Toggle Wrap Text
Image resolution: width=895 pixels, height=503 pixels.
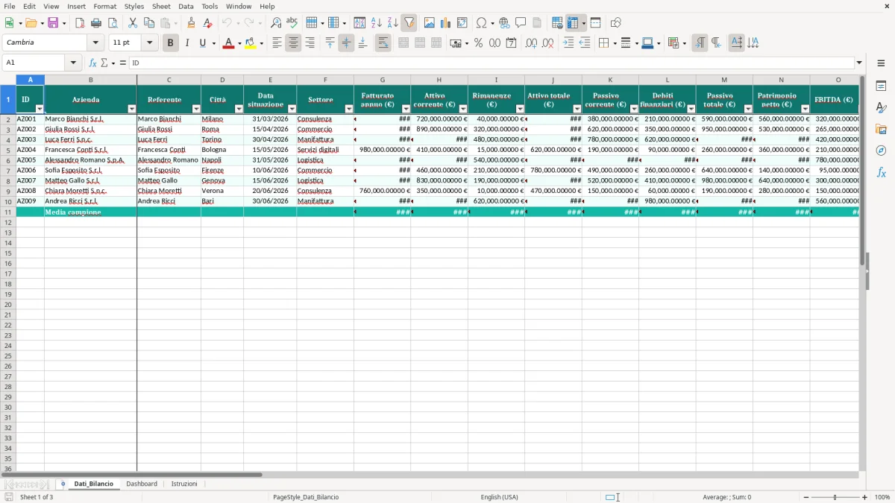pyautogui.click(x=383, y=43)
